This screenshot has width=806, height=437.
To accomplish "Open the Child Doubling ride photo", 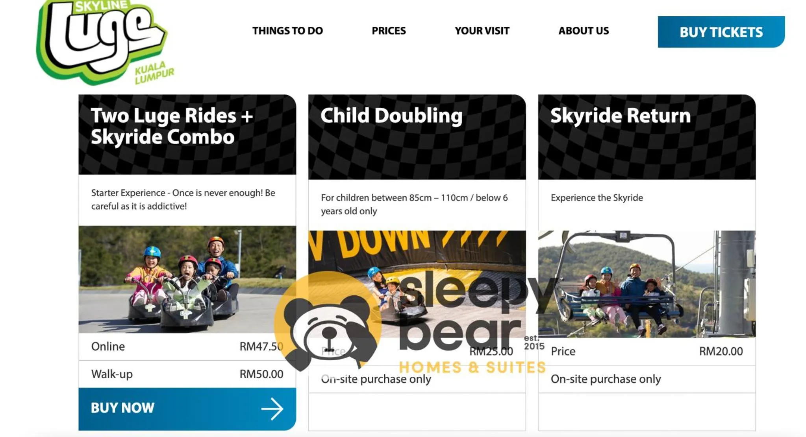I will [417, 284].
